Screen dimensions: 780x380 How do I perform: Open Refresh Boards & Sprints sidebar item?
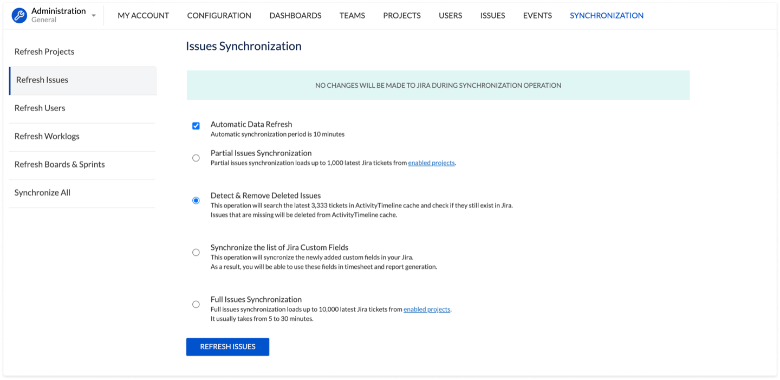click(x=60, y=165)
